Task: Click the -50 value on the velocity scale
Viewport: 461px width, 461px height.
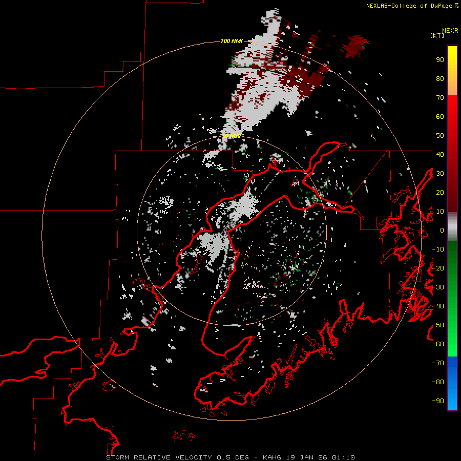Action: [x=438, y=325]
